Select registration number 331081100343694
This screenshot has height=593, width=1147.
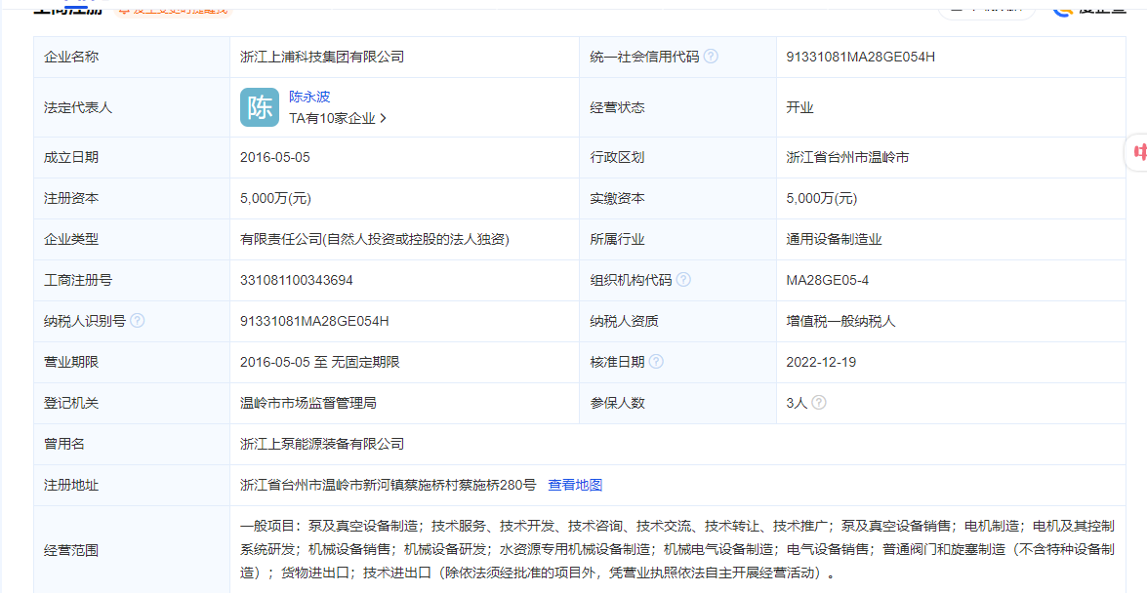coord(296,280)
